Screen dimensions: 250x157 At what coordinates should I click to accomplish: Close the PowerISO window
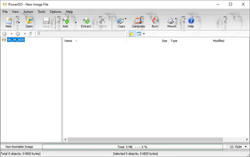243,4
